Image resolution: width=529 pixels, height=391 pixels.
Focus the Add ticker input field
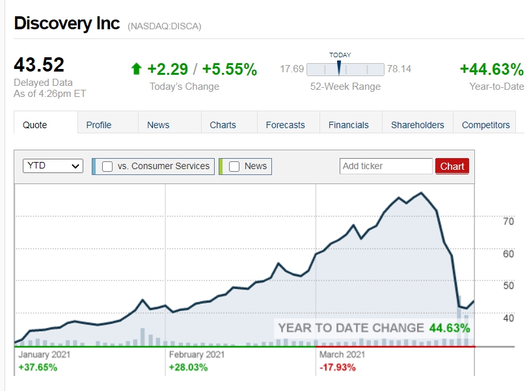[x=386, y=167]
